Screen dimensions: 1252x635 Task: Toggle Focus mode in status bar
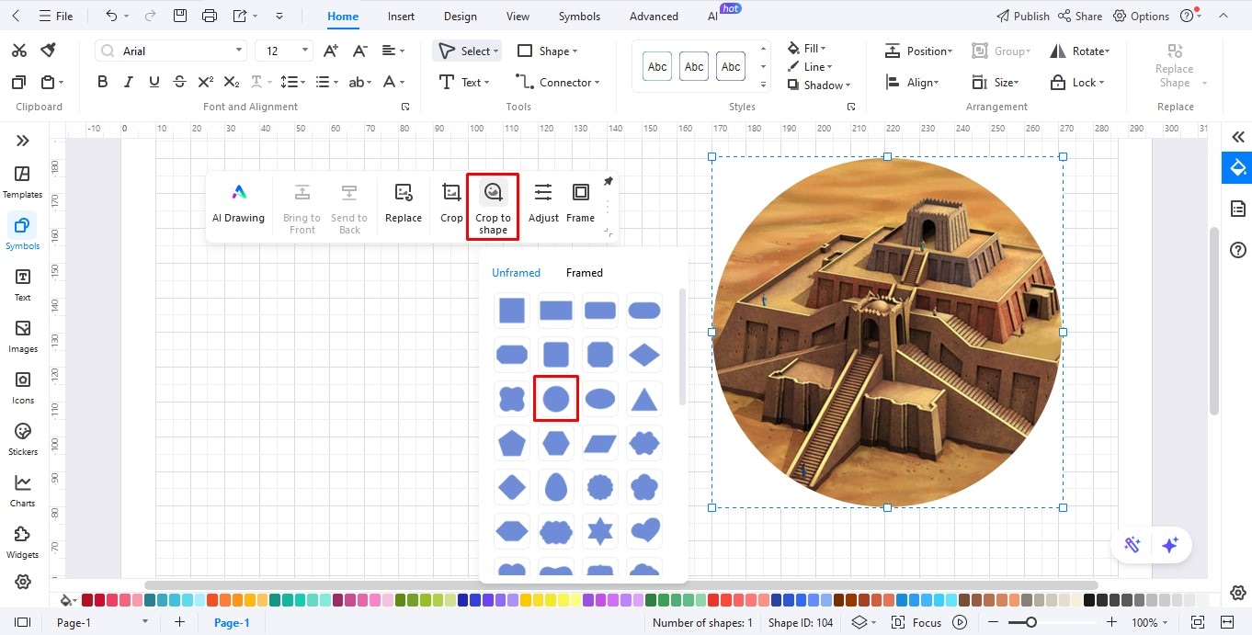click(x=917, y=622)
